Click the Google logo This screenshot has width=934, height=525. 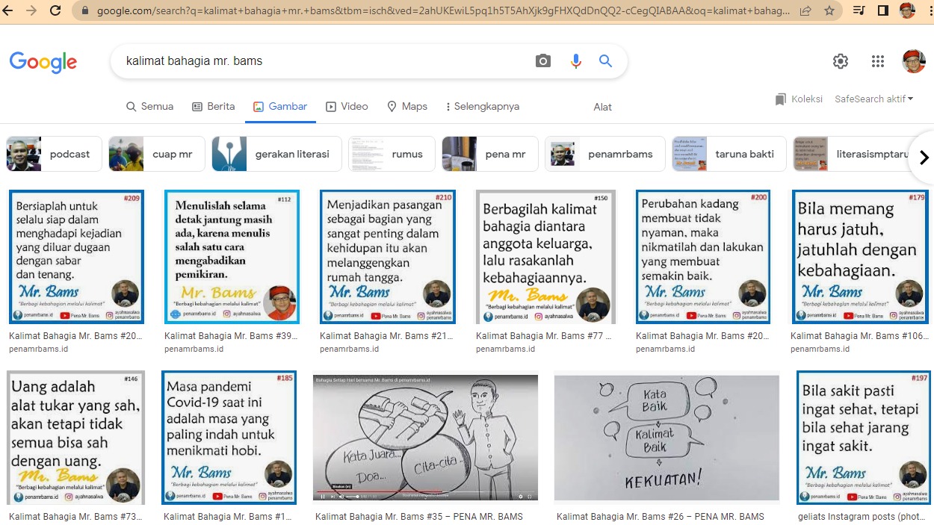(43, 62)
